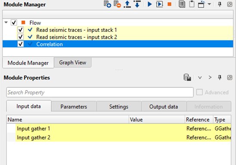The height and width of the screenshot is (165, 236).
Task: Move module up with the up arrow icon
Action: coord(127,4)
